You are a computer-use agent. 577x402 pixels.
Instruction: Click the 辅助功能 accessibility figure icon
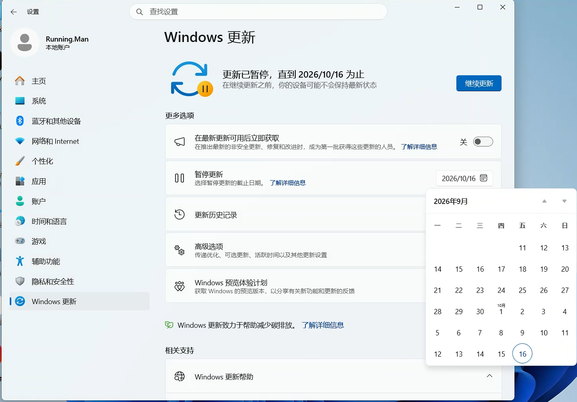point(20,261)
